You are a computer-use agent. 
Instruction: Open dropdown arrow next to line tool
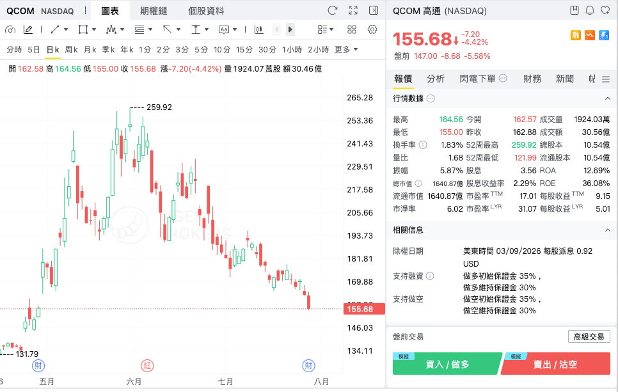point(66,29)
